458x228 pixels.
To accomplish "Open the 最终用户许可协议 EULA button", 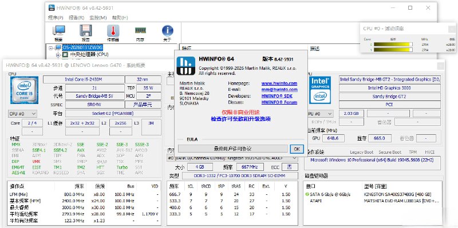I will click(233, 149).
